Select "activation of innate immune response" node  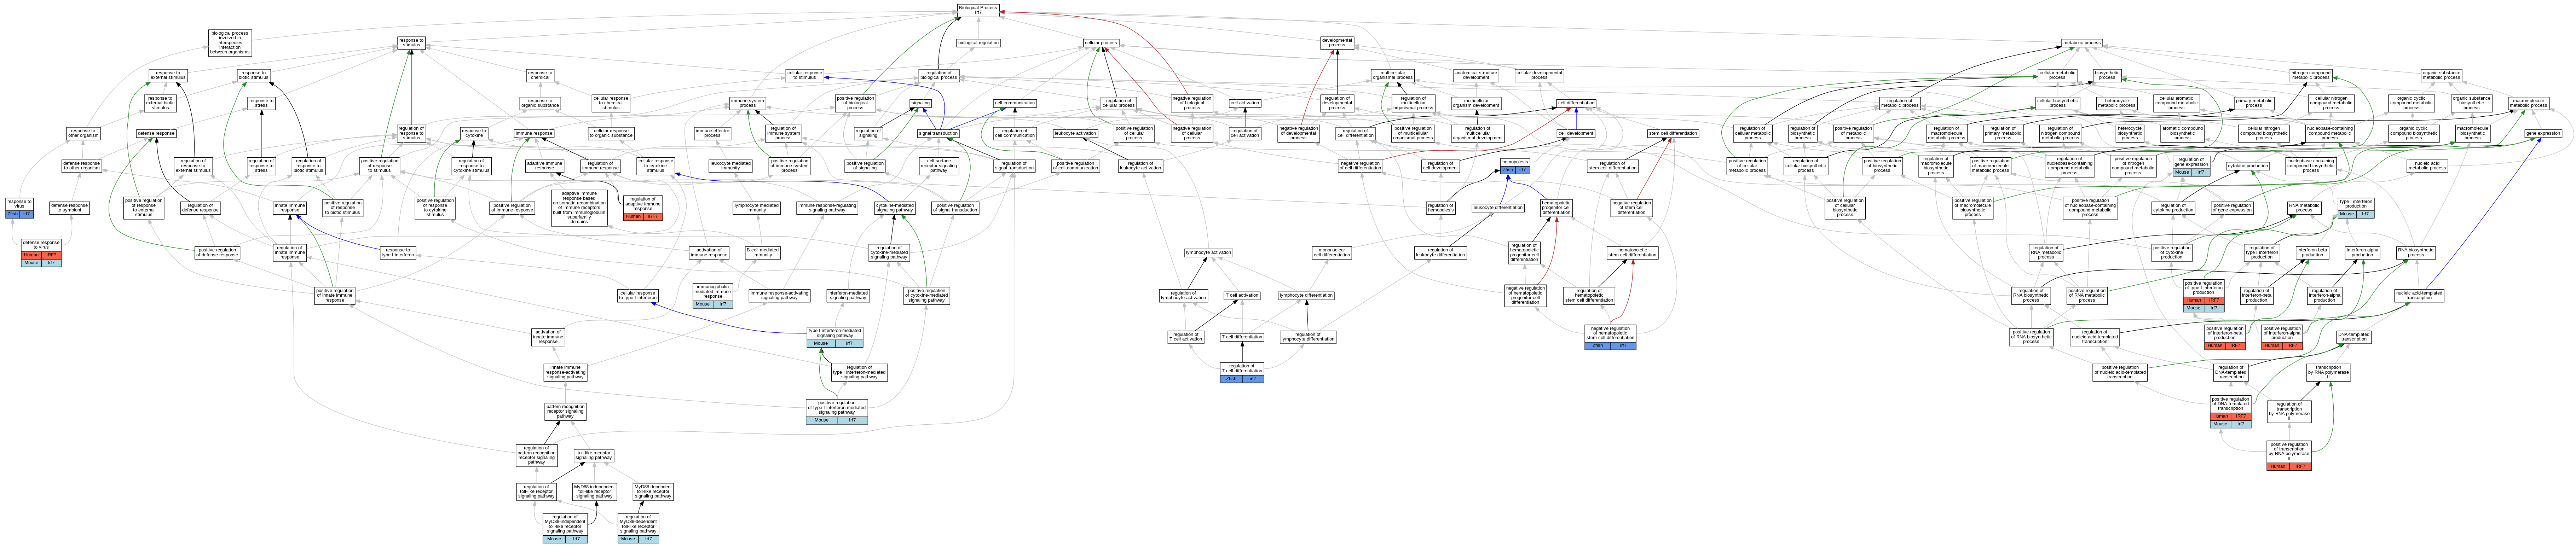[x=548, y=337]
